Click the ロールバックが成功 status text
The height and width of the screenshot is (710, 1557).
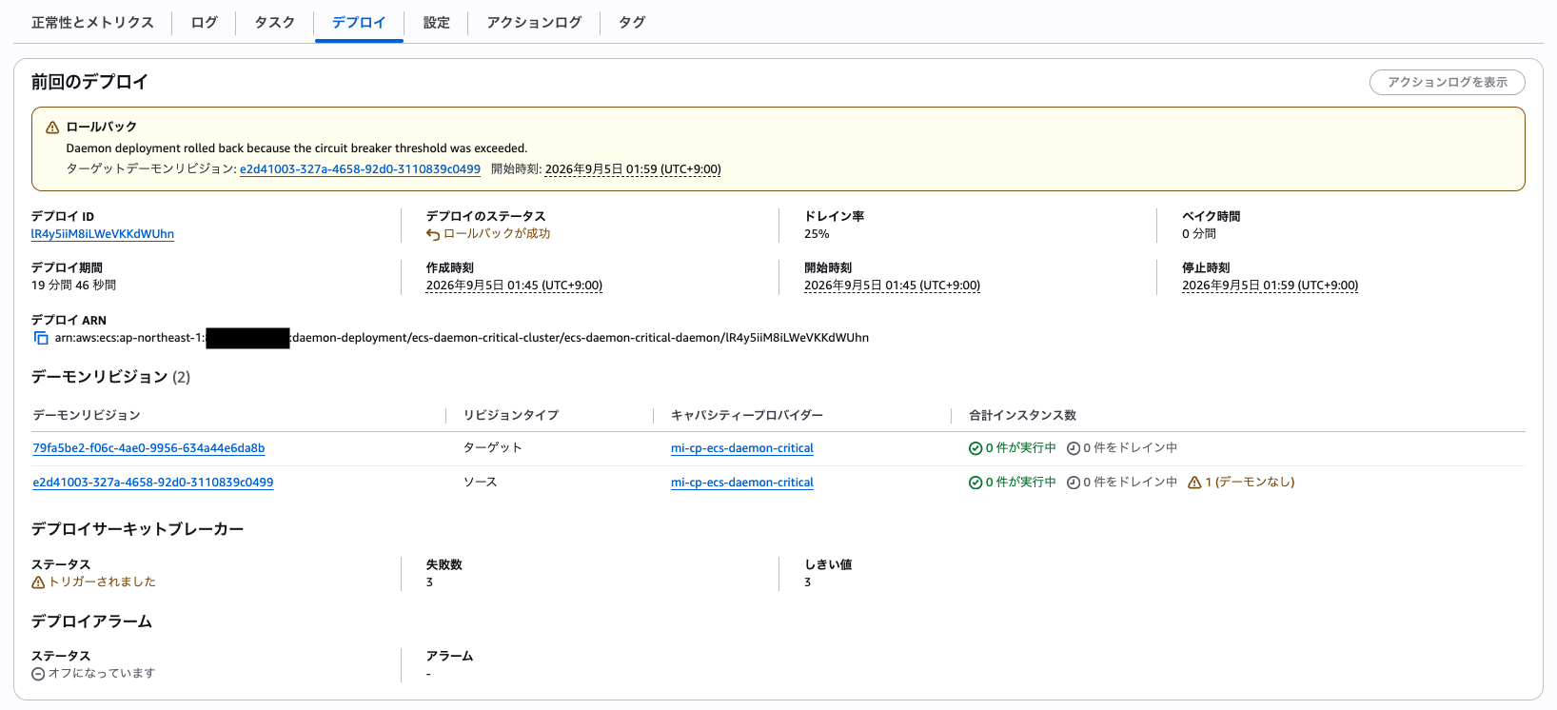coord(497,234)
